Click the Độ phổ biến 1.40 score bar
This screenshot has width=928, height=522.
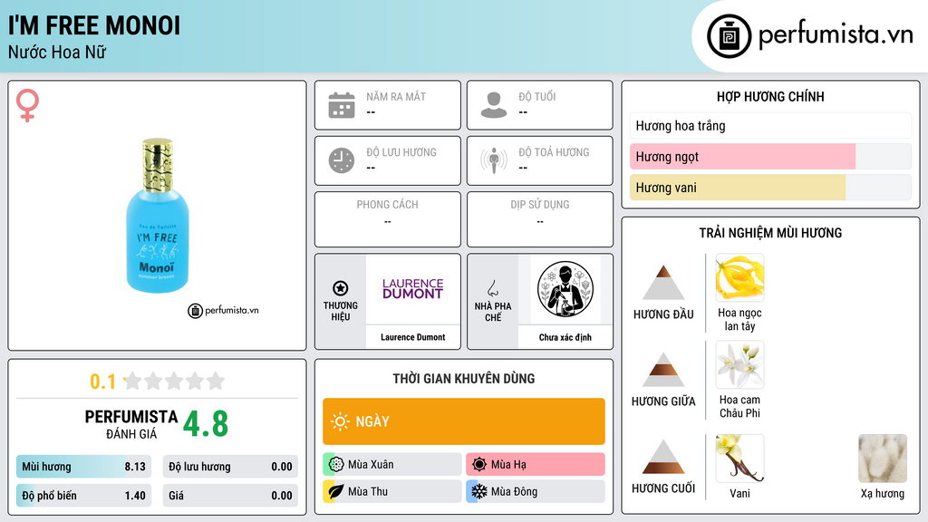click(83, 496)
